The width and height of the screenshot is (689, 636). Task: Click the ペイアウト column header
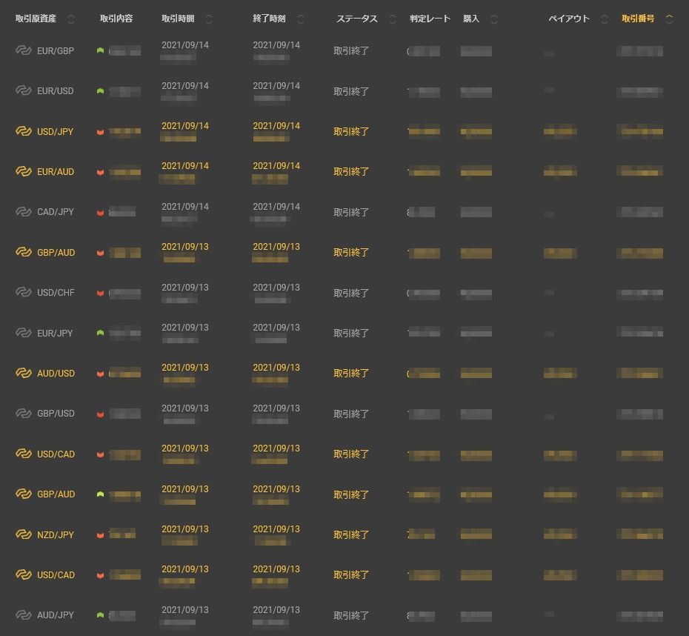pos(569,19)
